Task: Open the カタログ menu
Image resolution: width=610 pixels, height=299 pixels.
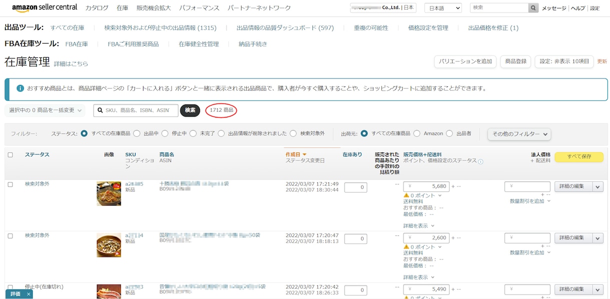Action: coord(96,8)
